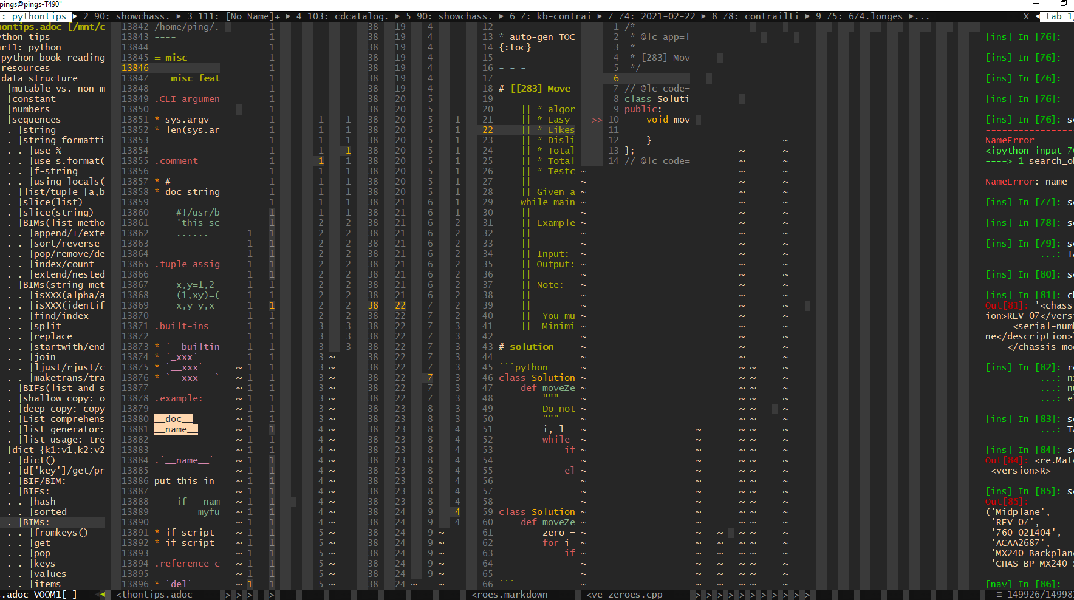Viewport: 1074px width, 600px height.
Task: Select the 'sequences' outline node
Action: (x=36, y=120)
